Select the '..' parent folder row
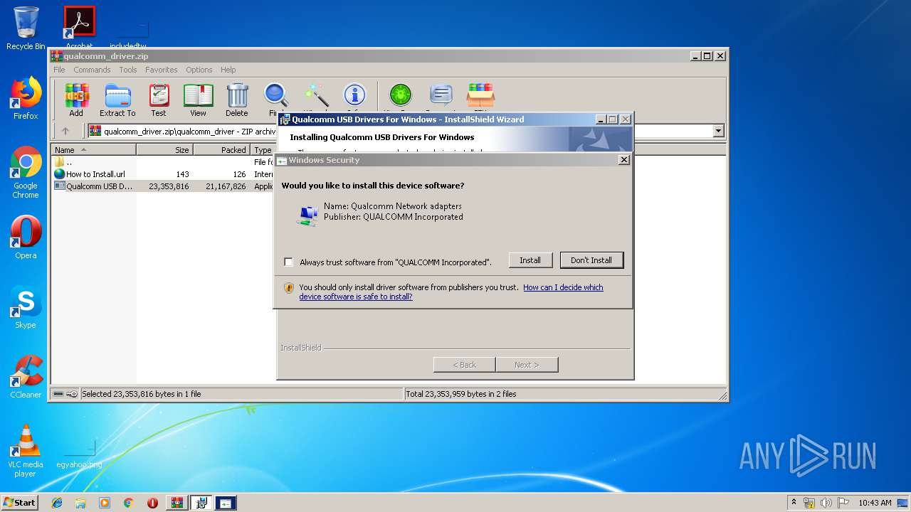The image size is (911, 512). 164,162
